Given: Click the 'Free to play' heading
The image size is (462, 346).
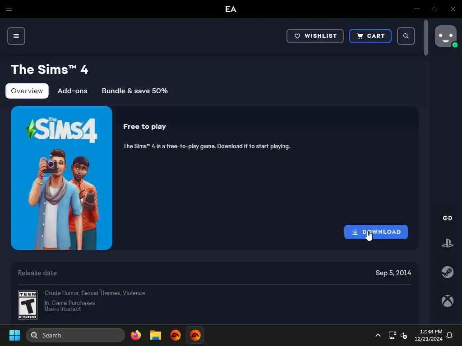Looking at the screenshot, I should [x=145, y=127].
